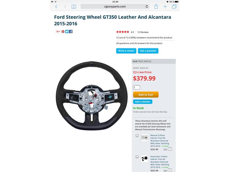Show all open tabs icon
This screenshot has width=230, height=172.
174,7
